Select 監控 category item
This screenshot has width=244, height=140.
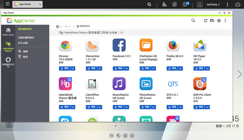(x=23, y=57)
